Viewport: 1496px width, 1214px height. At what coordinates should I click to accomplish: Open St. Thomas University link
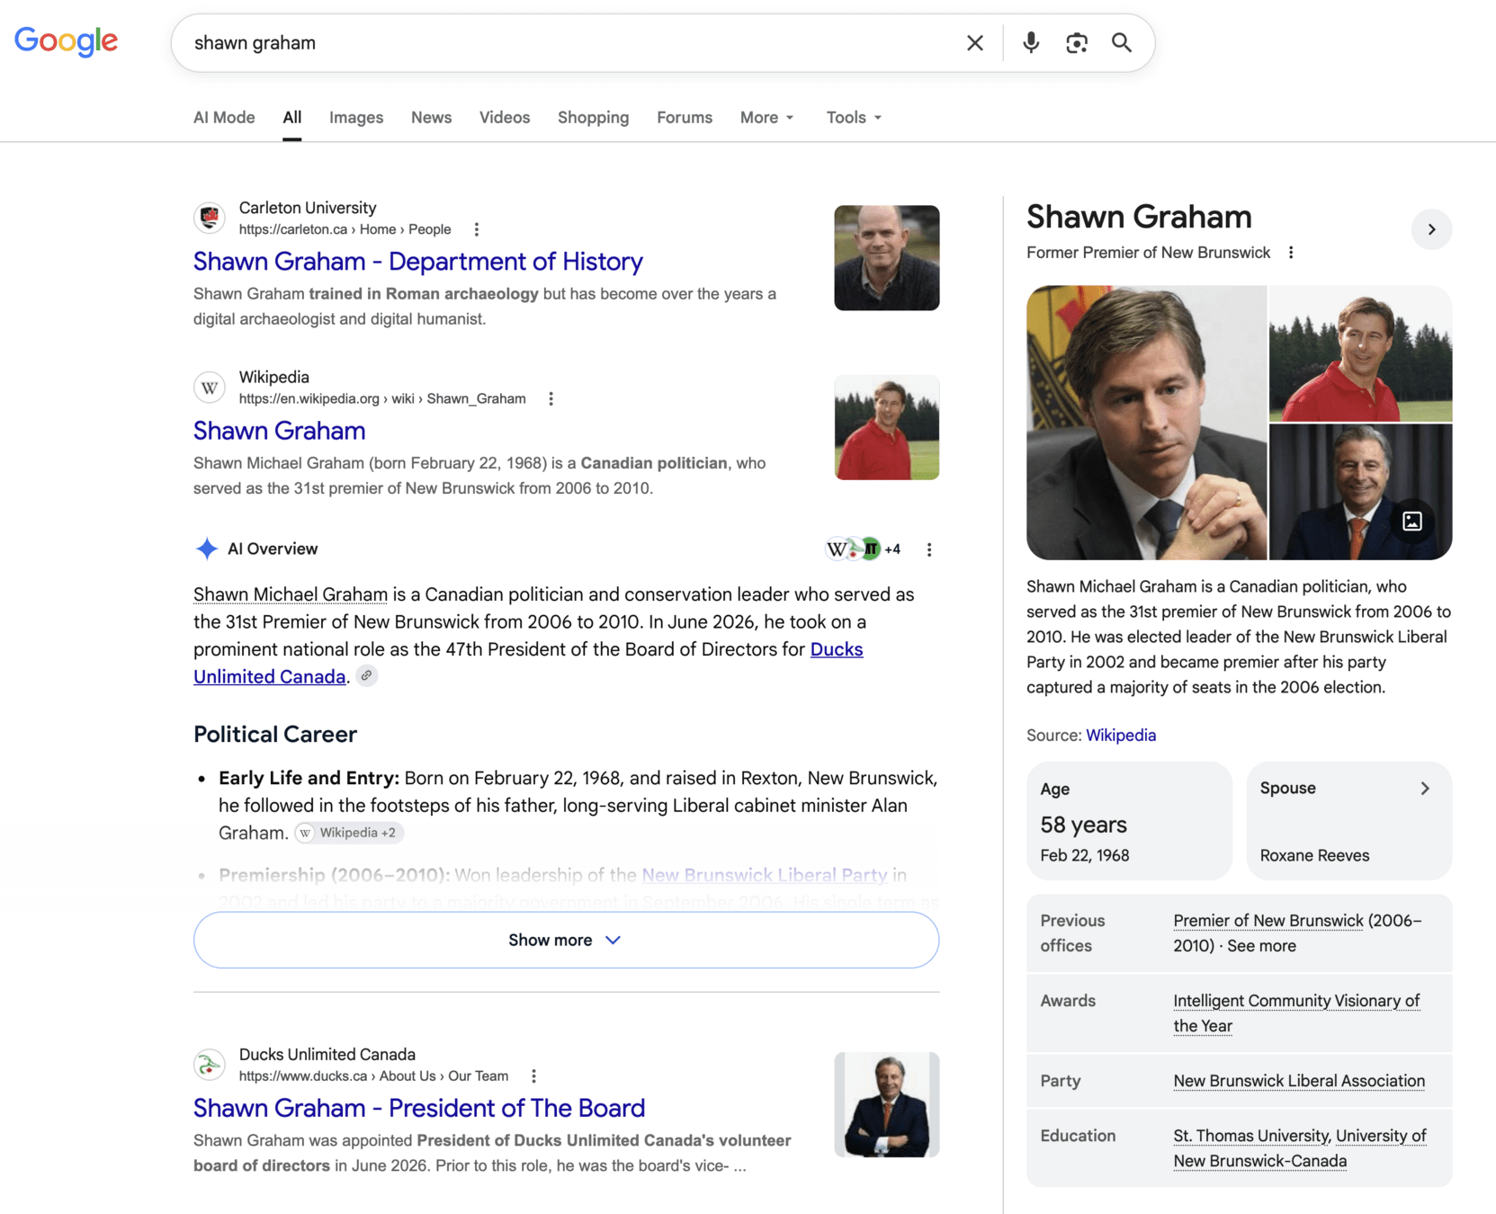click(1250, 1136)
